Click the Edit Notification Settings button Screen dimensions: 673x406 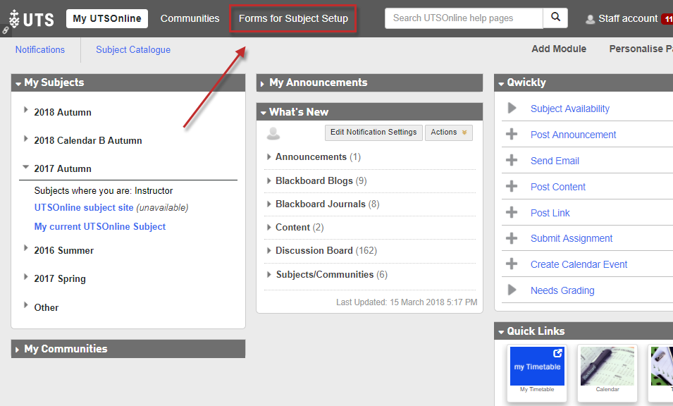coord(373,133)
